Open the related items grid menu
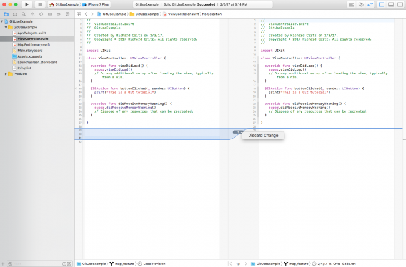406x267 pixels. [x=79, y=14]
